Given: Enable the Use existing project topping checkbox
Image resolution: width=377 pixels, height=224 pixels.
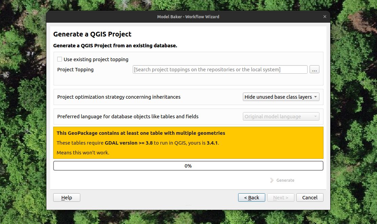Looking at the screenshot, I should click(x=60, y=59).
